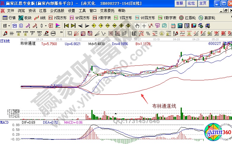Toggle the hand pan cursor mode

(x=137, y=26)
